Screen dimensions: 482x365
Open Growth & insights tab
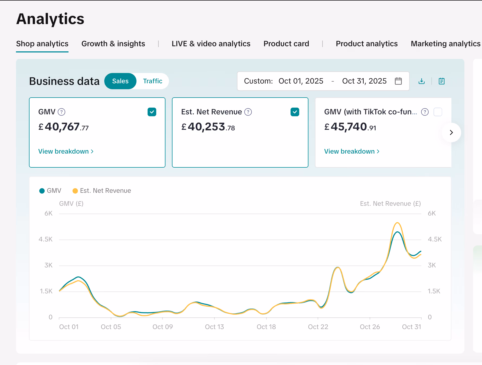113,44
